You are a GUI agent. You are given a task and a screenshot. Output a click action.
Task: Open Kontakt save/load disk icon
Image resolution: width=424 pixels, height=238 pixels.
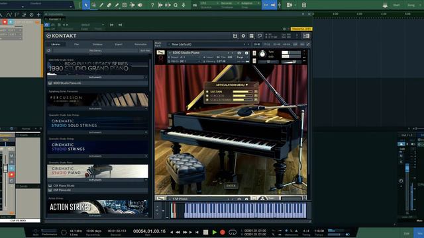[235, 36]
